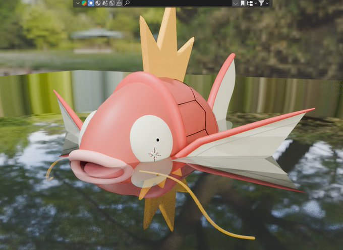Screen dimensions: 343x250
Task: Expand the filter options dropdown arrow
Action: click(x=267, y=4)
